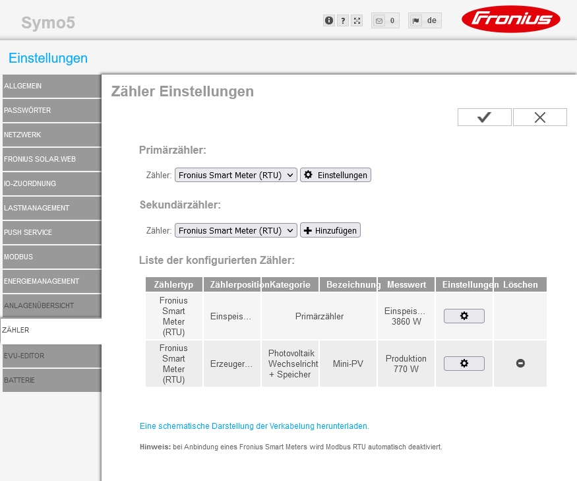Click the language flag icon
The height and width of the screenshot is (481, 577).
coord(416,20)
